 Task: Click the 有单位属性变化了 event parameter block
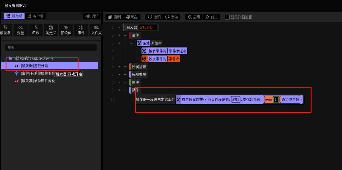point(239,100)
